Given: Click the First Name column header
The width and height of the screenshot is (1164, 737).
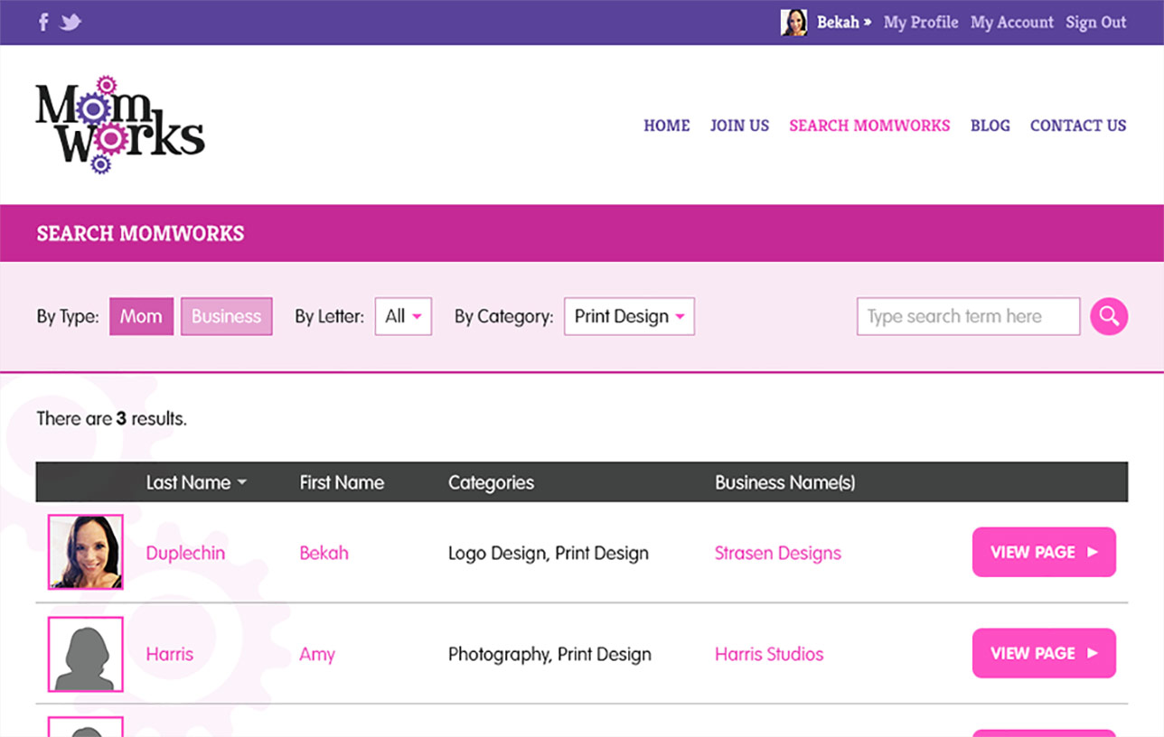Looking at the screenshot, I should [x=342, y=482].
